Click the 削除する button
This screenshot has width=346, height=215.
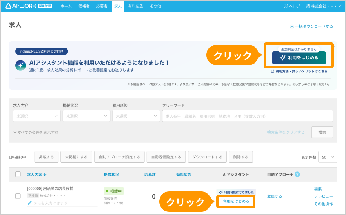pyautogui.click(x=241, y=157)
